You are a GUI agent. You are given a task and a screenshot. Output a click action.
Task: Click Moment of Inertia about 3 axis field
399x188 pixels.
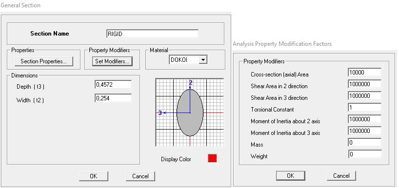pos(365,131)
